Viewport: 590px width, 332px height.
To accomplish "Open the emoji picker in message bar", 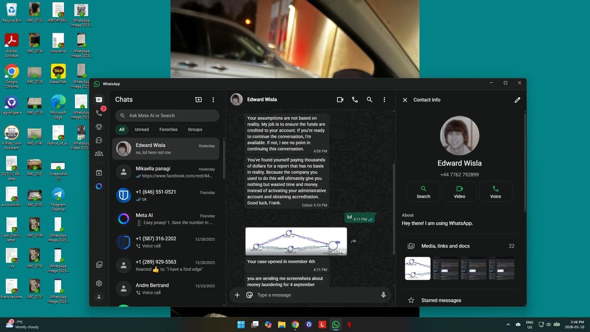I will (x=249, y=295).
